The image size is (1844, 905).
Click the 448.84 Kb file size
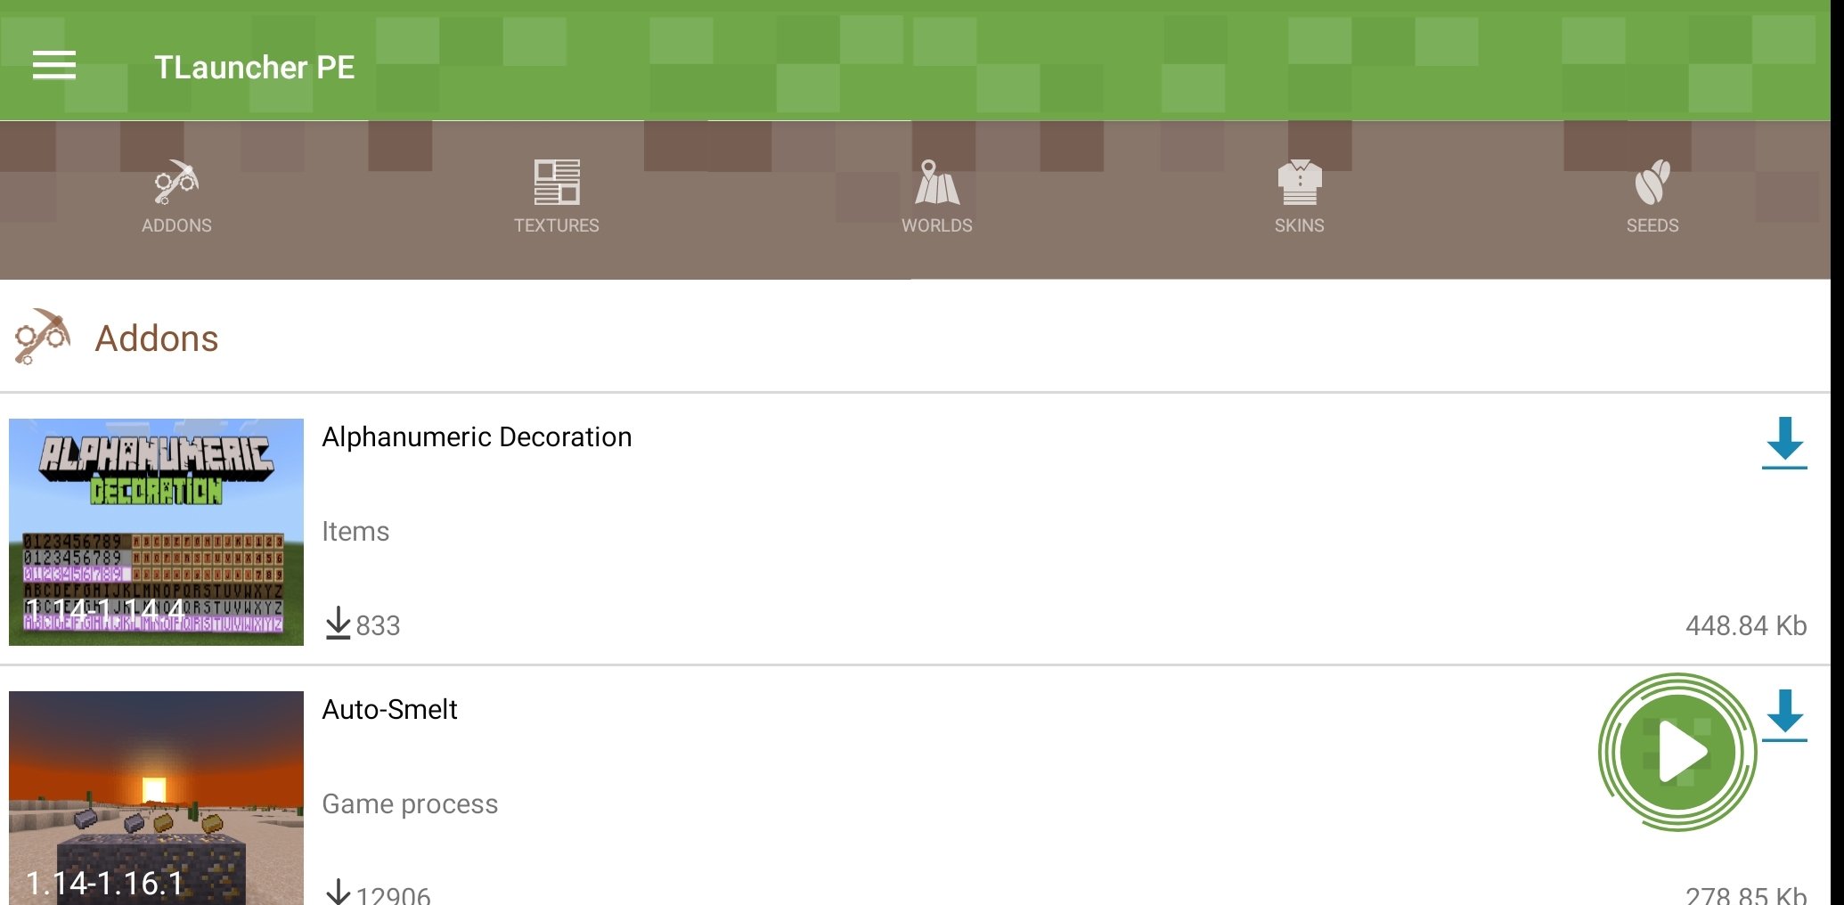1746,625
